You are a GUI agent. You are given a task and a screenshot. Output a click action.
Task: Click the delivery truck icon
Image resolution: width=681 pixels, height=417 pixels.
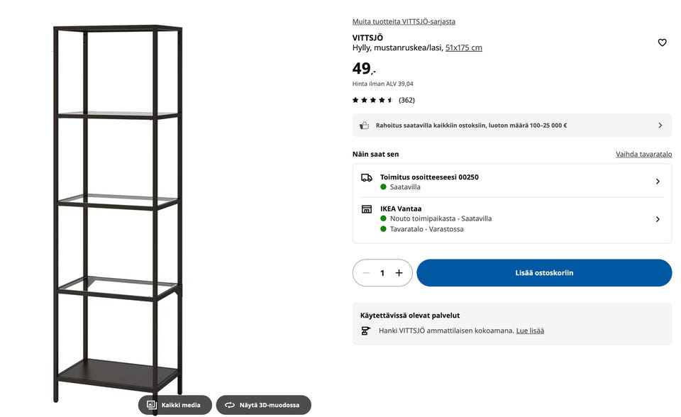(366, 177)
